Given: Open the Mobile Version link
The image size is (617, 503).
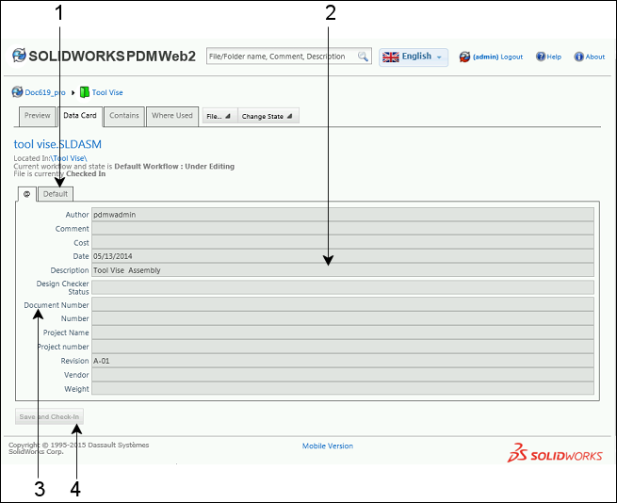Looking at the screenshot, I should pyautogui.click(x=327, y=446).
